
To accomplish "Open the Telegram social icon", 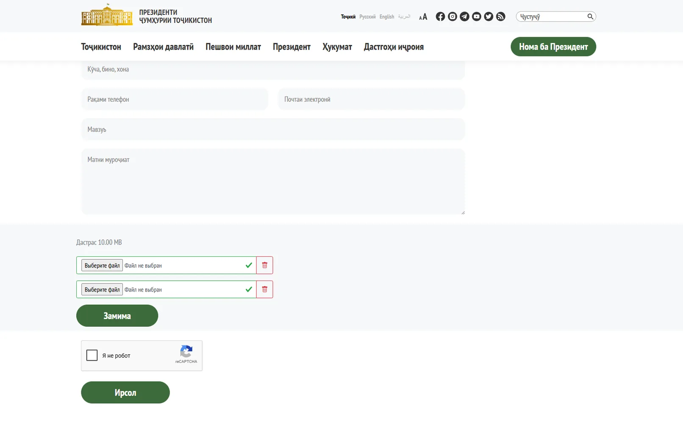I will tap(464, 17).
